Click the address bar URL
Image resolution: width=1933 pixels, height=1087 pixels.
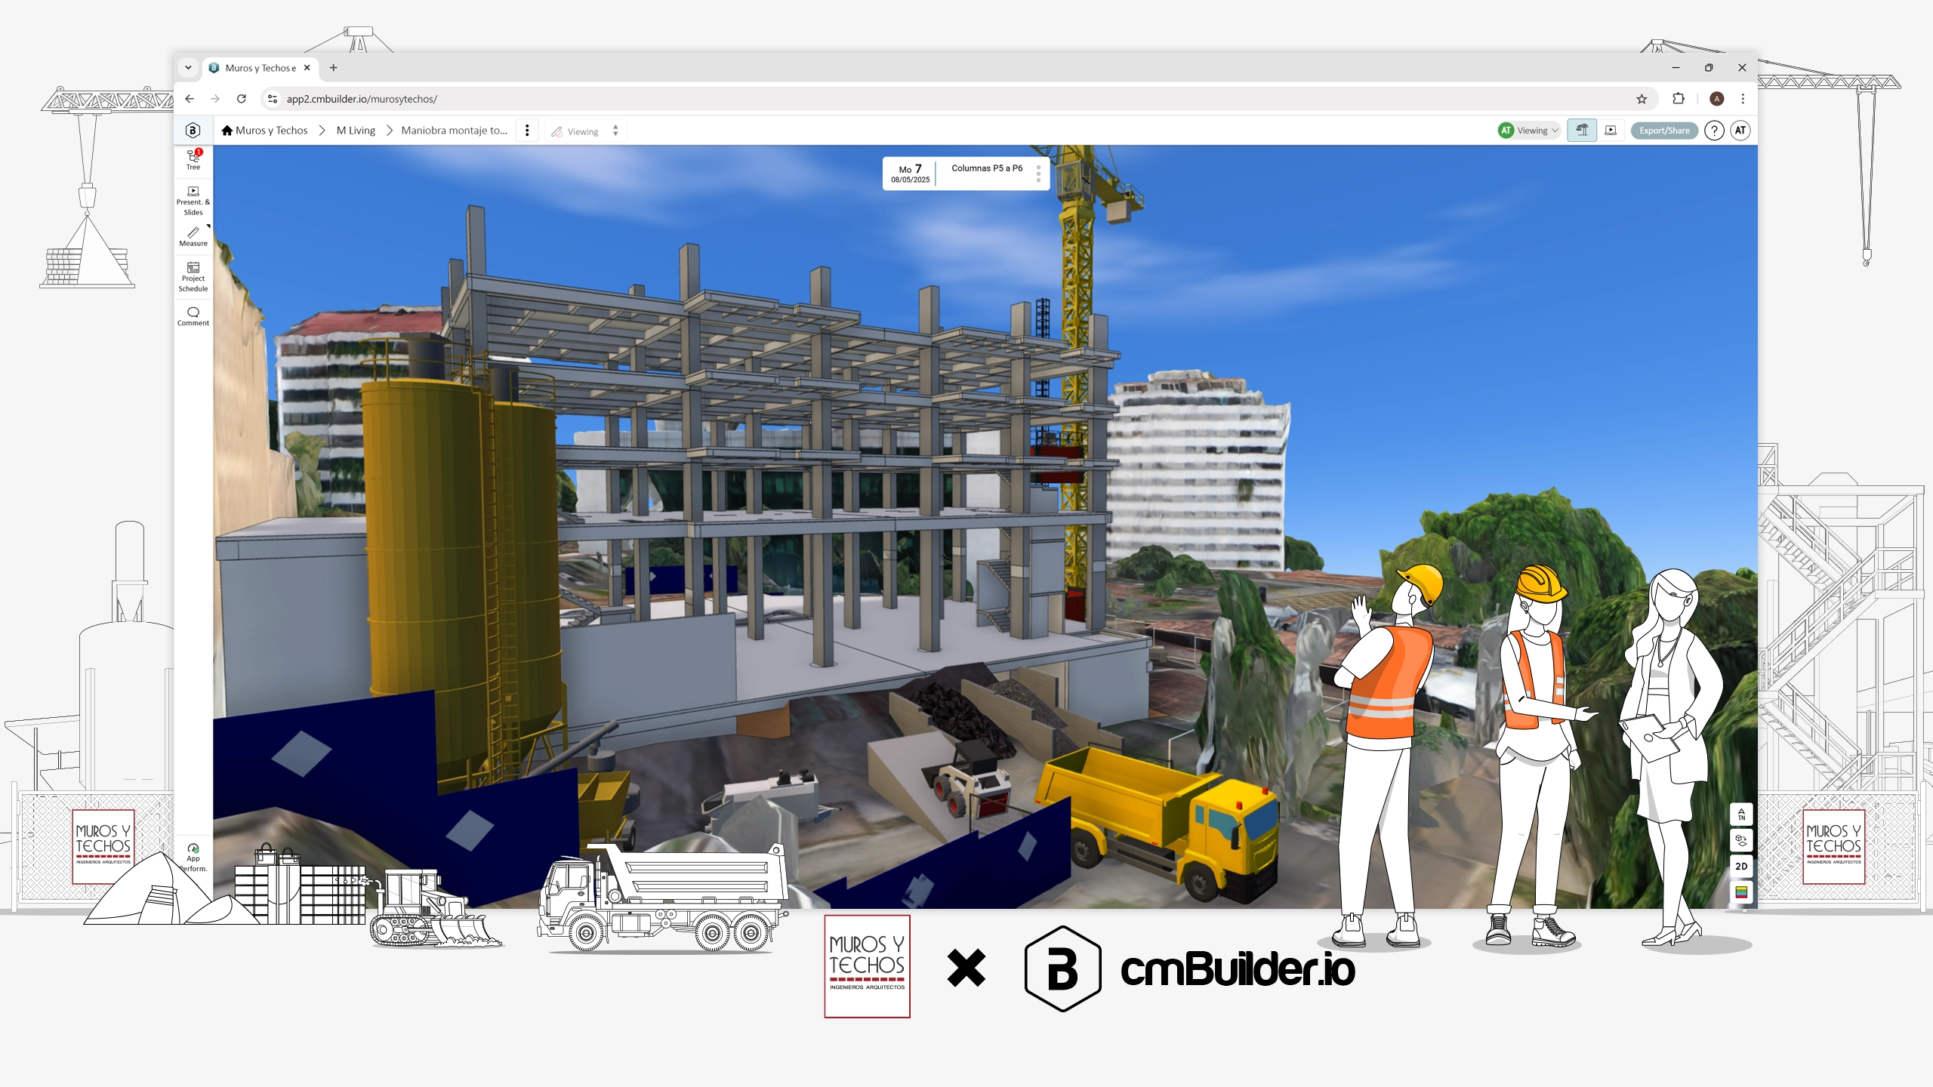[362, 99]
